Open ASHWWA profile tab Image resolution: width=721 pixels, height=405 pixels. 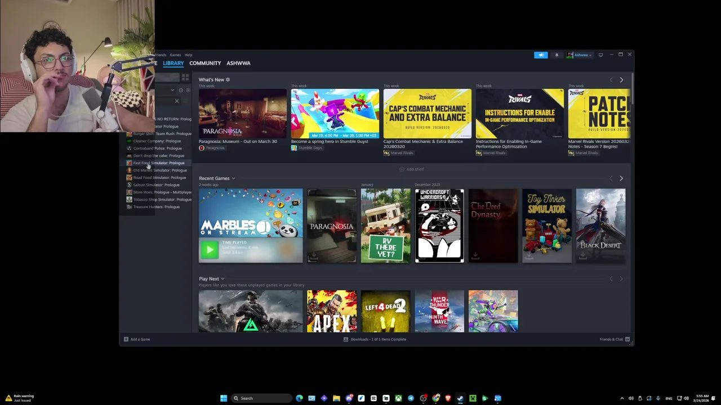coord(238,63)
